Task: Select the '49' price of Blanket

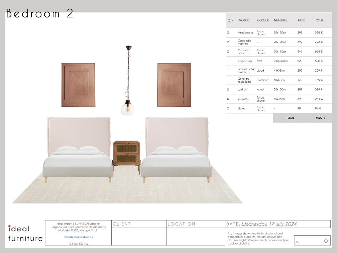Action: pyautogui.click(x=299, y=108)
